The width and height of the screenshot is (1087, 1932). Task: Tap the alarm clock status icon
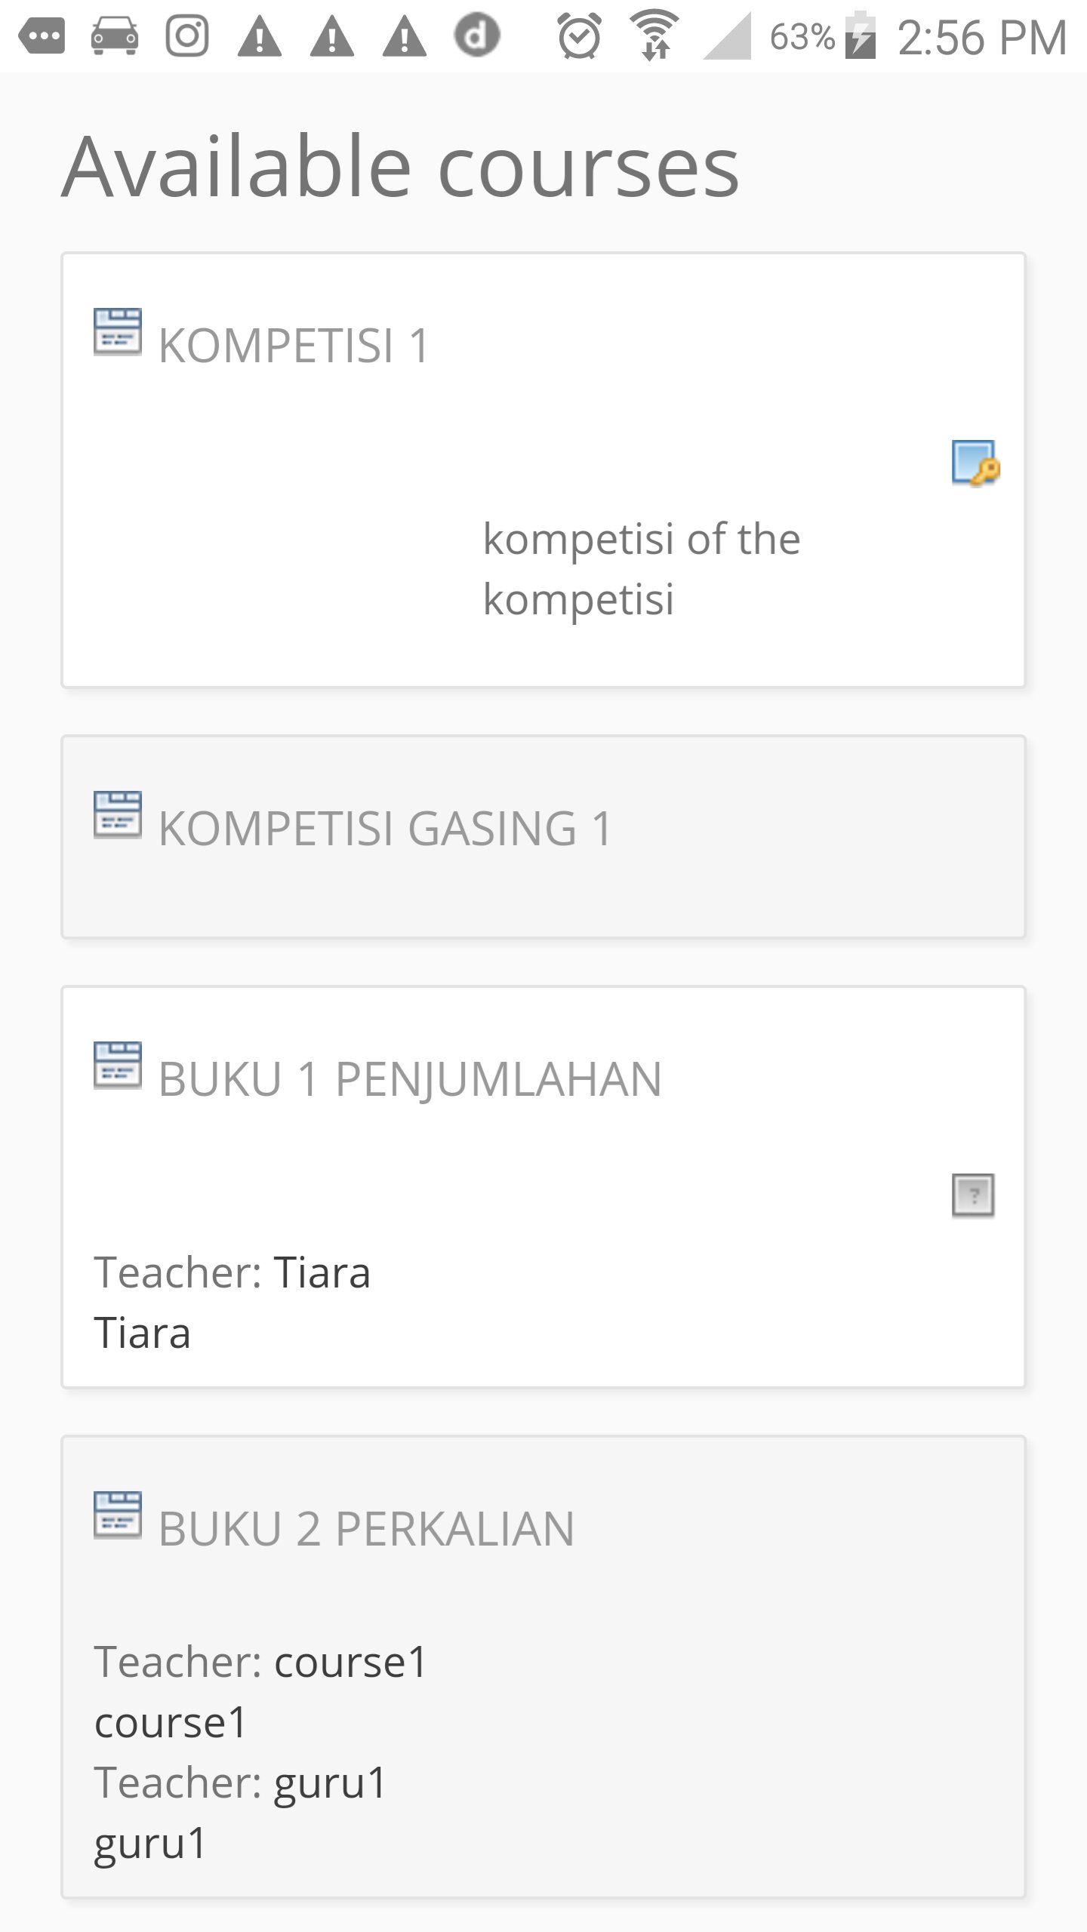coord(579,35)
